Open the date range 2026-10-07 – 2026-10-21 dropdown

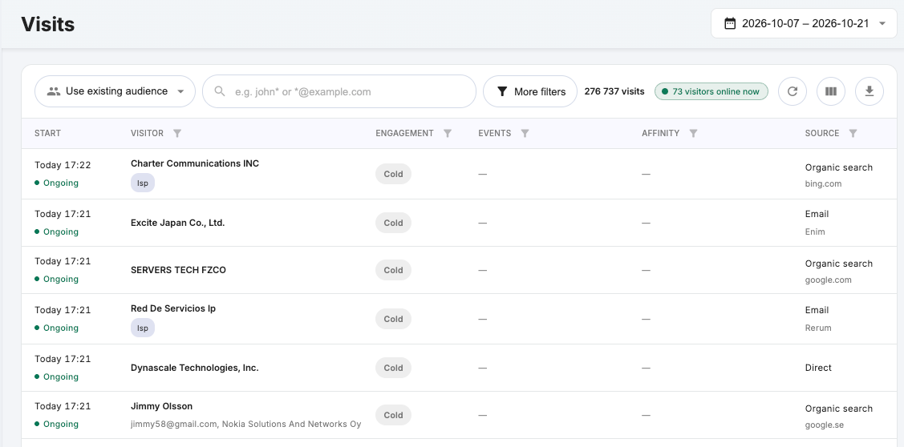coord(804,23)
